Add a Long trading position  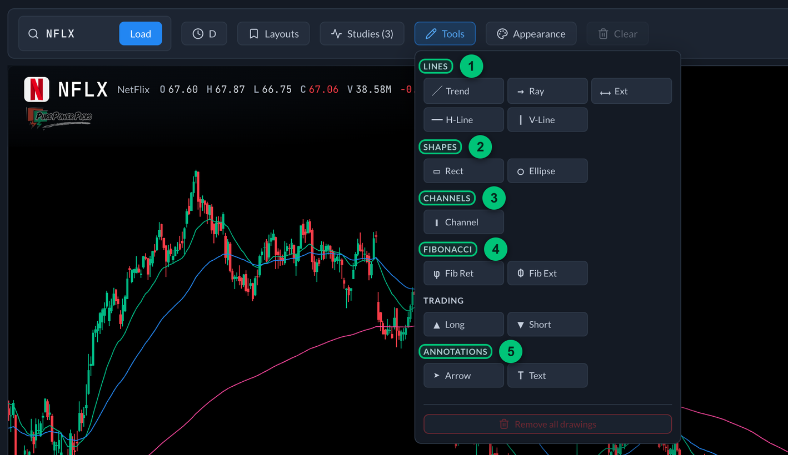[x=463, y=325]
